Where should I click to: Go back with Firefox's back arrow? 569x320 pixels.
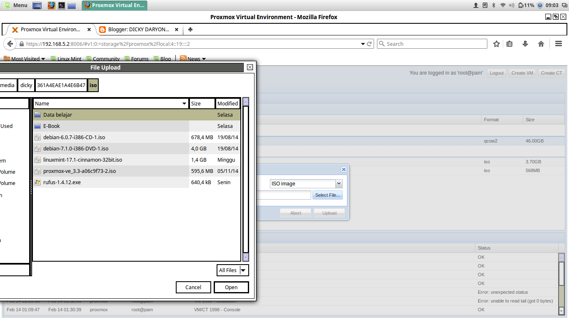pos(10,44)
